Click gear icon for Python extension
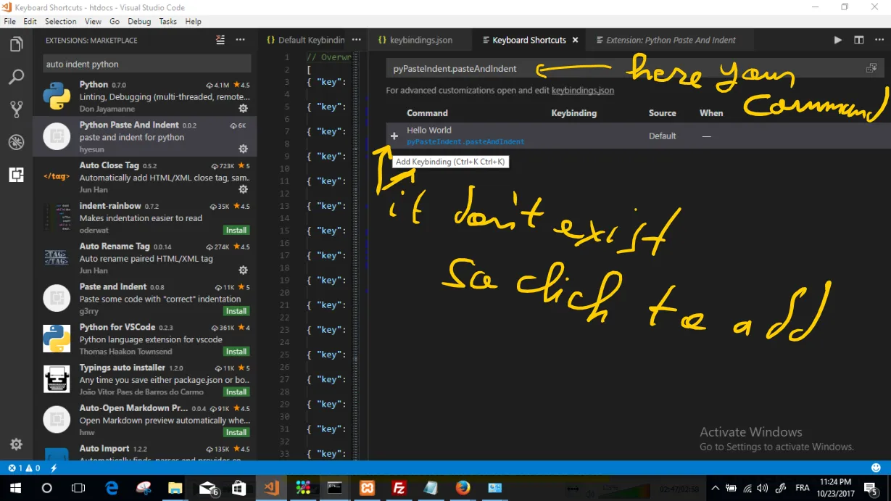The width and height of the screenshot is (891, 501). coord(244,109)
